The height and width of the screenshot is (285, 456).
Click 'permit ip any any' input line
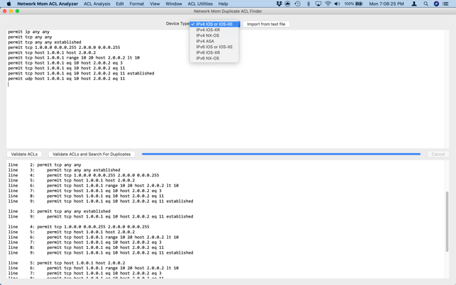[x=29, y=32]
